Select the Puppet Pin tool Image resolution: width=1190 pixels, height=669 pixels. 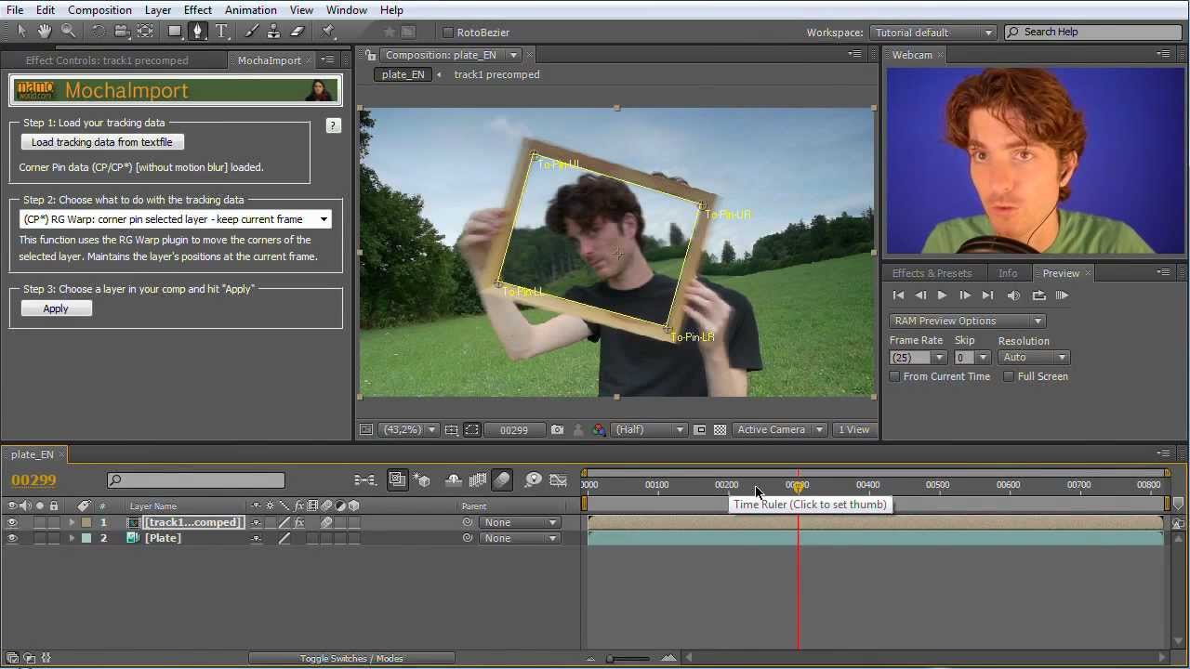tap(328, 32)
